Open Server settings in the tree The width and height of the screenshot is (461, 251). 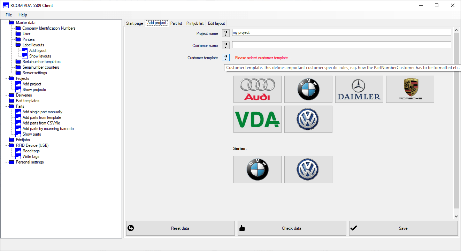click(35, 73)
